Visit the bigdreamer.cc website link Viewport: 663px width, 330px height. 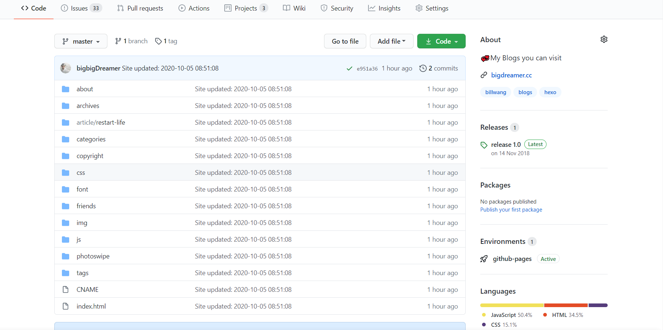[x=511, y=75]
